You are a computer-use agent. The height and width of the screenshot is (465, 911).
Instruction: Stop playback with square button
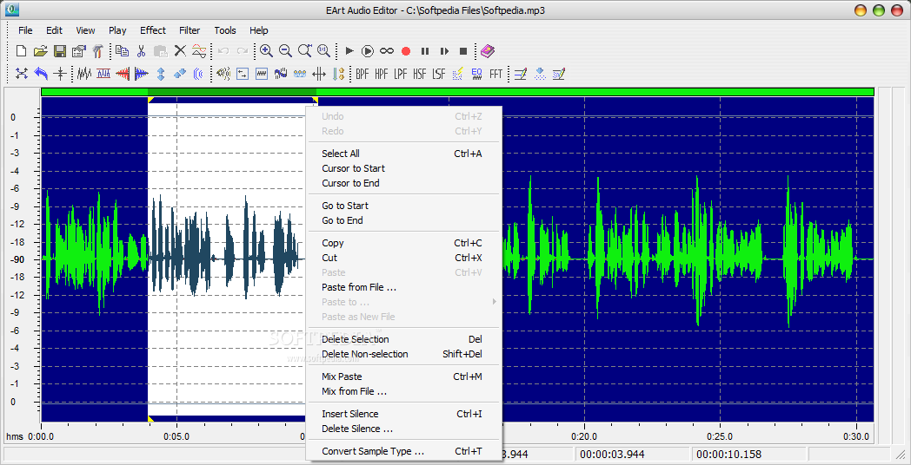point(463,51)
